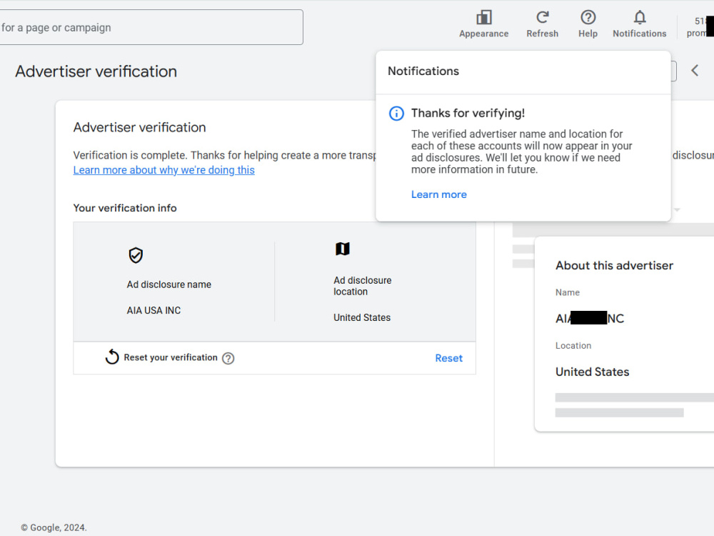Toggle the Notifications bell

pyautogui.click(x=639, y=18)
